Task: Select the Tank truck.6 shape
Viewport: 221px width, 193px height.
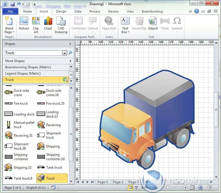Action: [x=19, y=178]
